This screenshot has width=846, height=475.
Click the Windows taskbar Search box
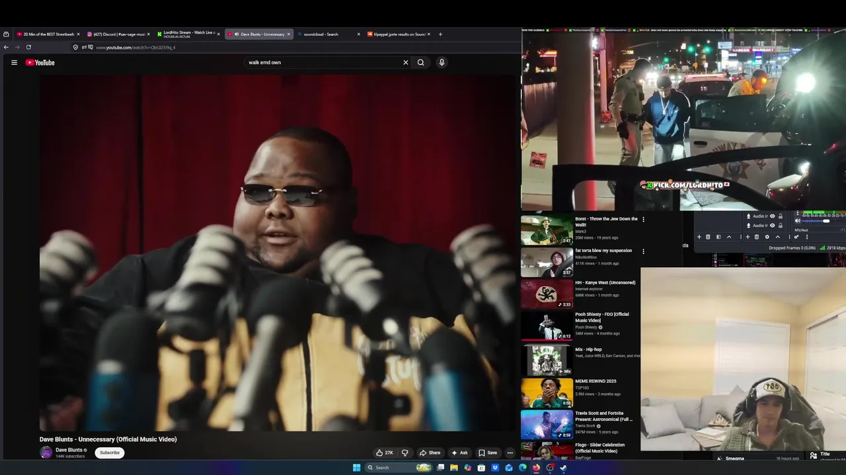[x=399, y=468]
